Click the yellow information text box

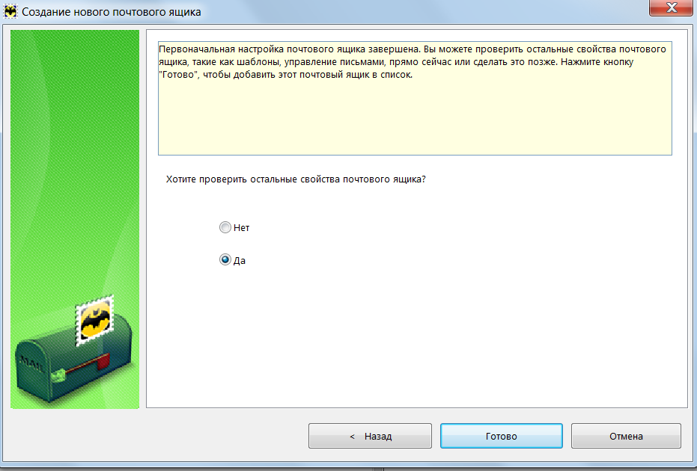[x=415, y=99]
